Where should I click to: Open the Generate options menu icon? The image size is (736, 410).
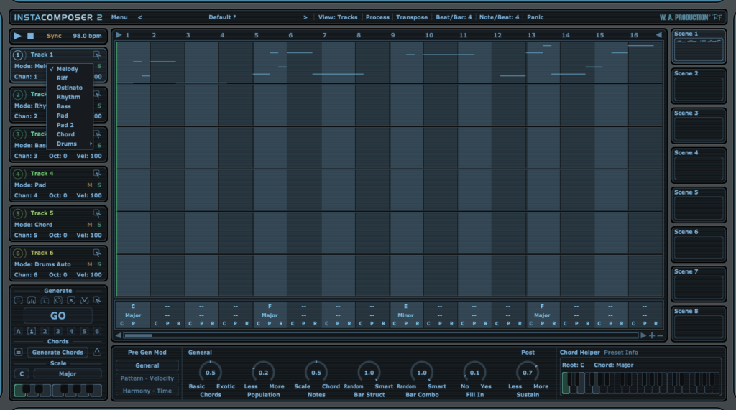(18, 300)
